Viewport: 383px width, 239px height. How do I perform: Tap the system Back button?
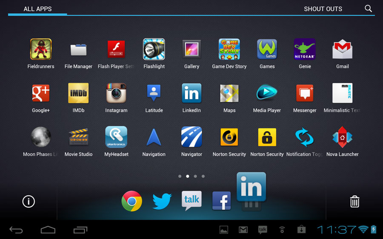coord(16,230)
